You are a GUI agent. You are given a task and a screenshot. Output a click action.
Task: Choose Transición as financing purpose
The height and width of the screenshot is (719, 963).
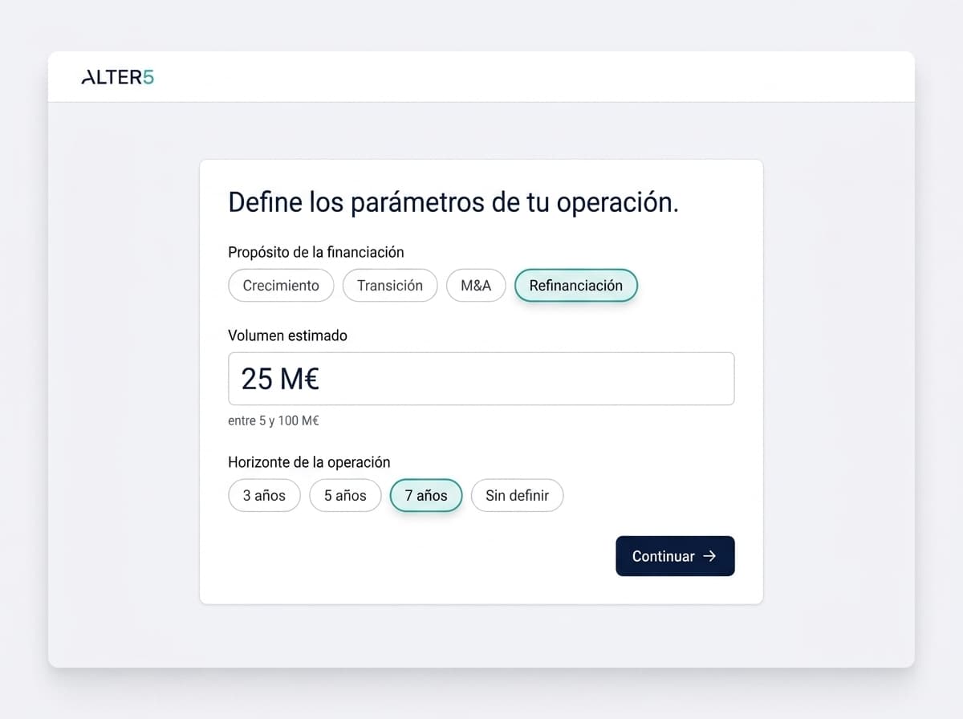click(x=390, y=286)
